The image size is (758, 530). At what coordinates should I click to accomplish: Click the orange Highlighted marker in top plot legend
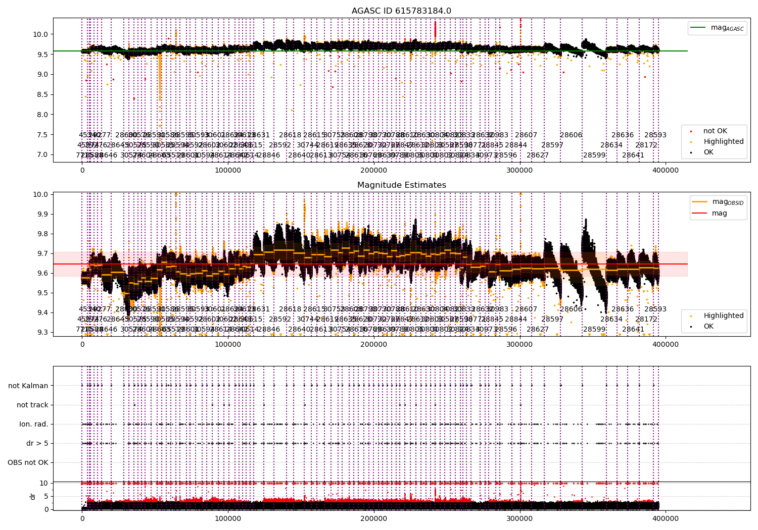click(691, 142)
